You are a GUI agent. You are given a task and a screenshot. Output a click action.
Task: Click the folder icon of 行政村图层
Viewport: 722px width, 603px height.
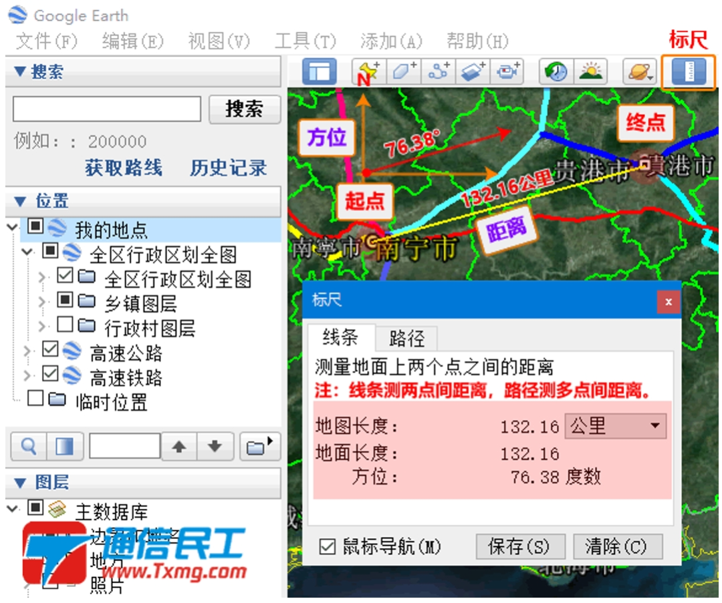(x=86, y=326)
